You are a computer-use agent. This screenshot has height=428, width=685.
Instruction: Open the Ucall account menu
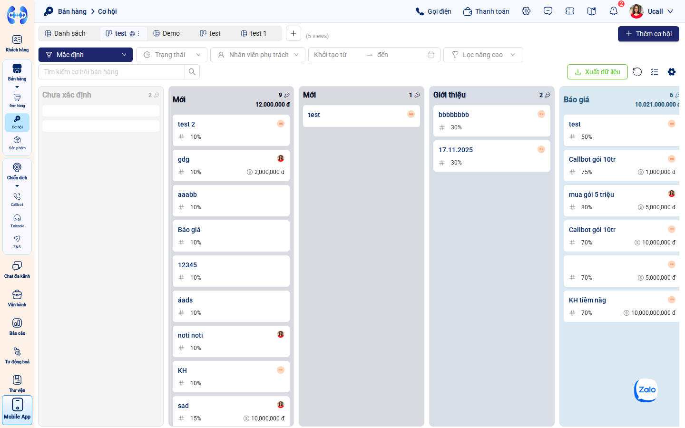tap(652, 11)
